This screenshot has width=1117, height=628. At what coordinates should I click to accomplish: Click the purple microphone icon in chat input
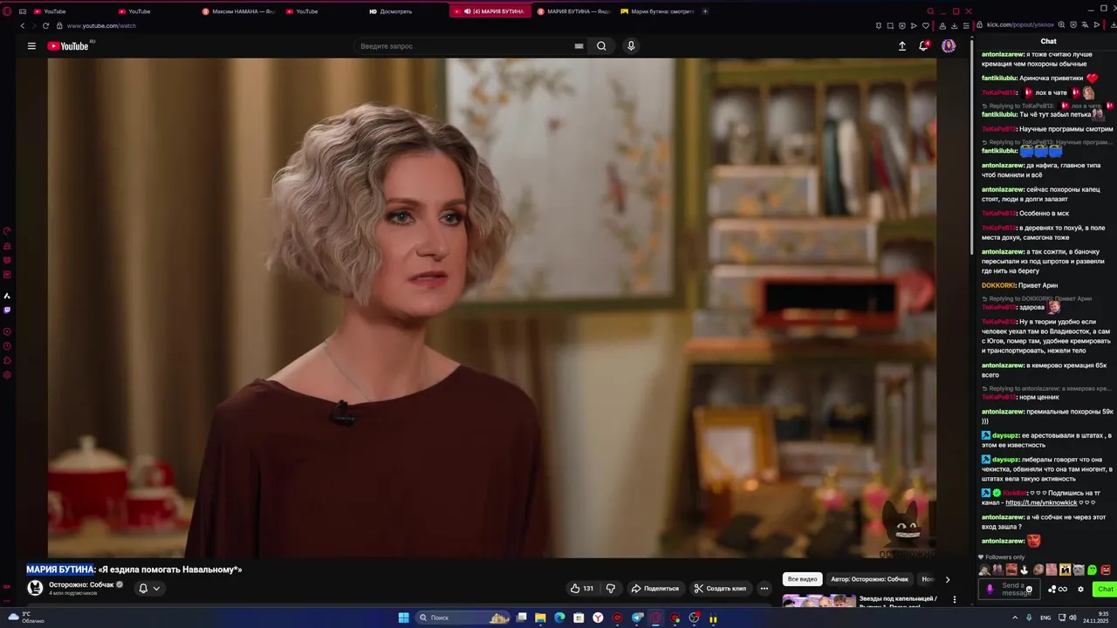990,590
